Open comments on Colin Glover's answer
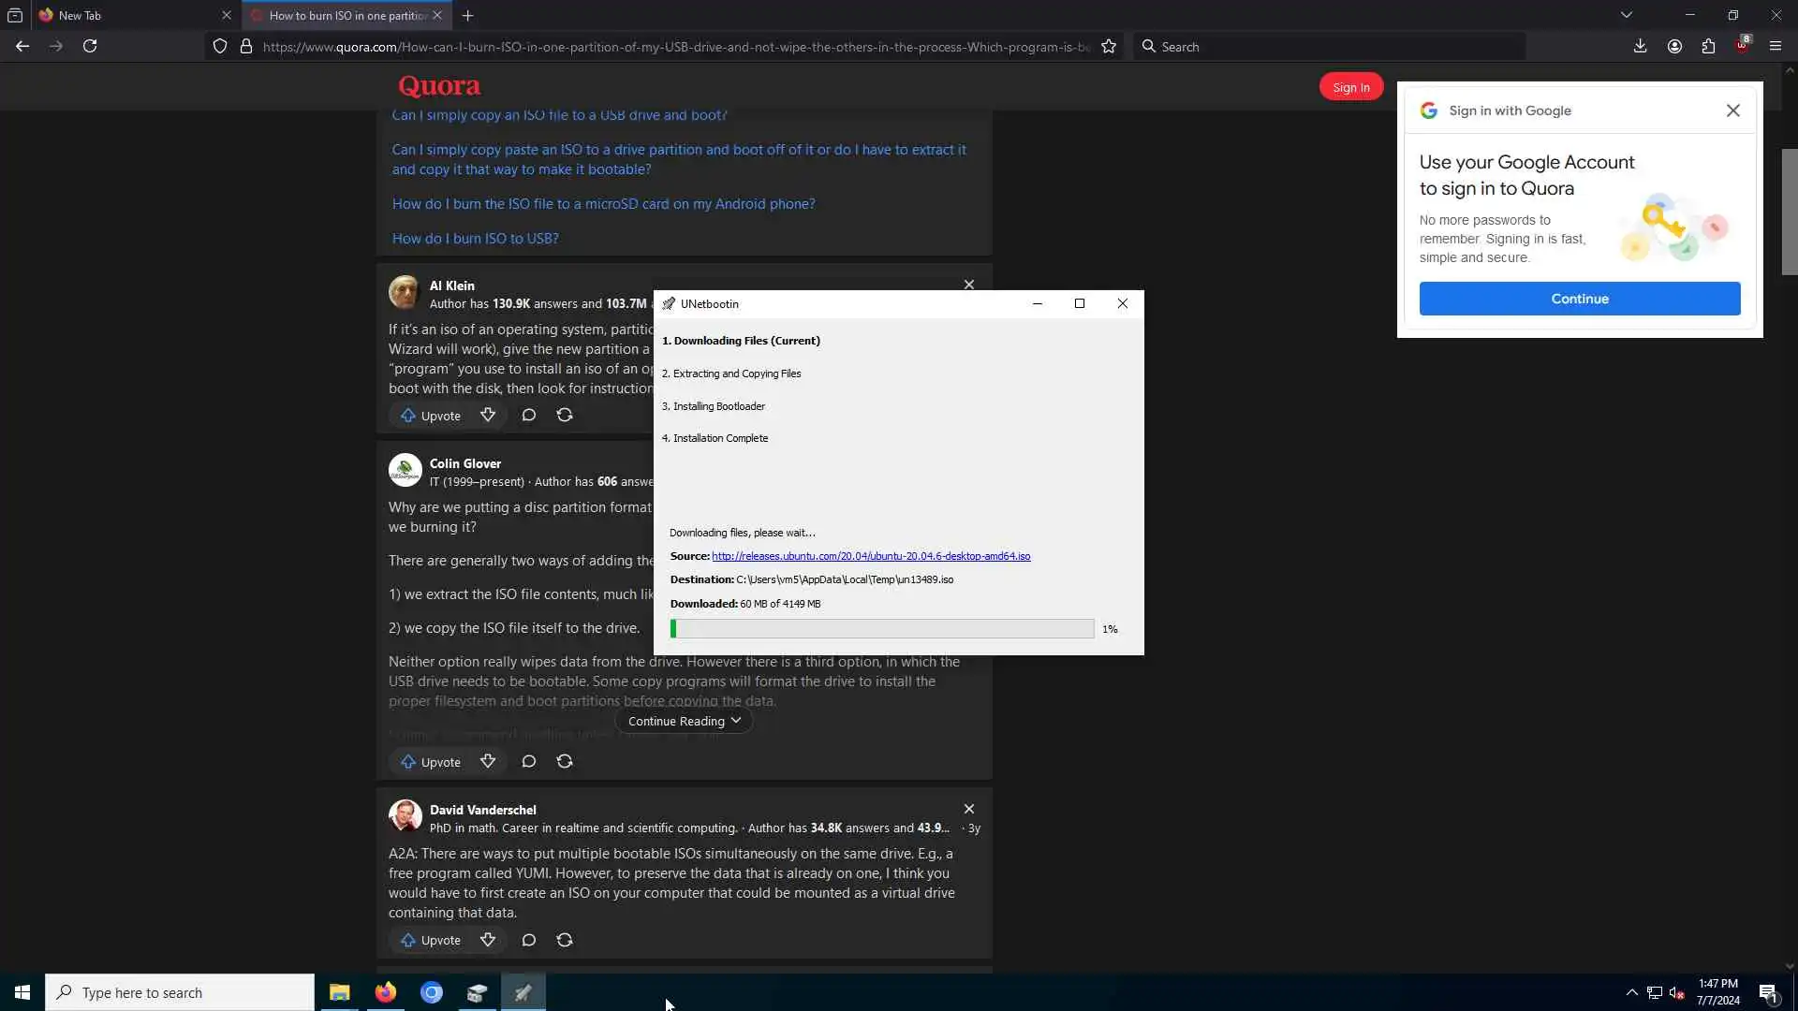 (x=529, y=762)
